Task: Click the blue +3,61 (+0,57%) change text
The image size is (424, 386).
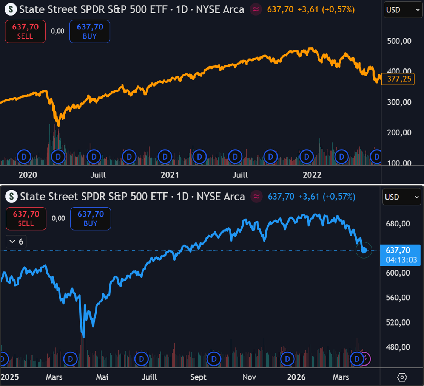Action: point(327,197)
